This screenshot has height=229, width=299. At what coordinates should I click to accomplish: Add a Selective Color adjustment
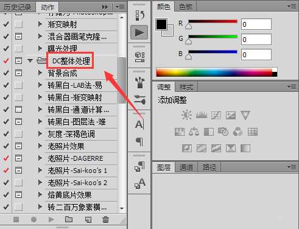point(231,148)
